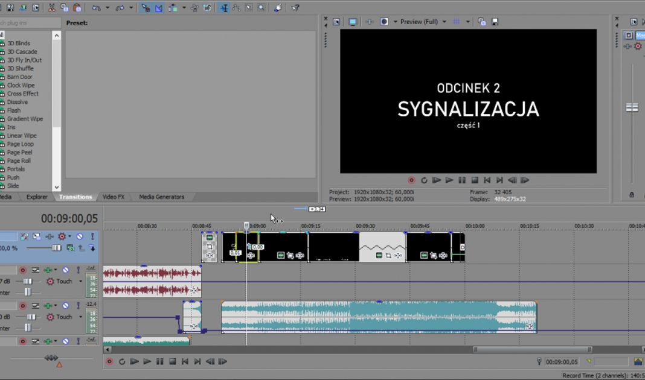Save snapshot to file in preview panel
The image size is (645, 380).
click(x=495, y=22)
